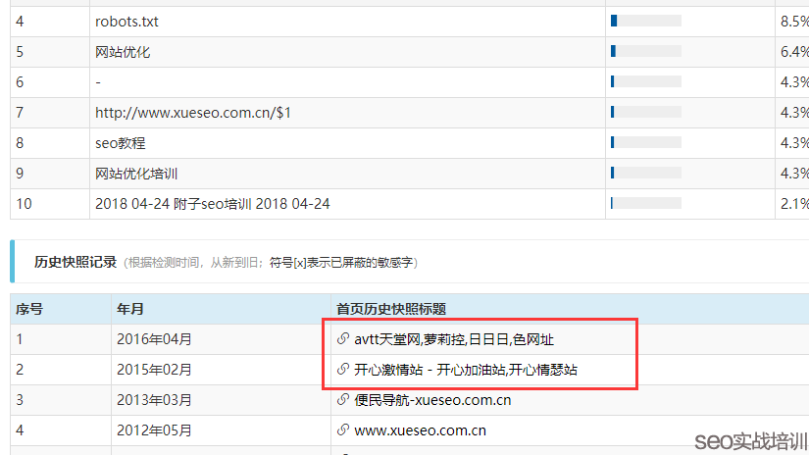Click the 序号 column header
The image size is (809, 455).
29,309
